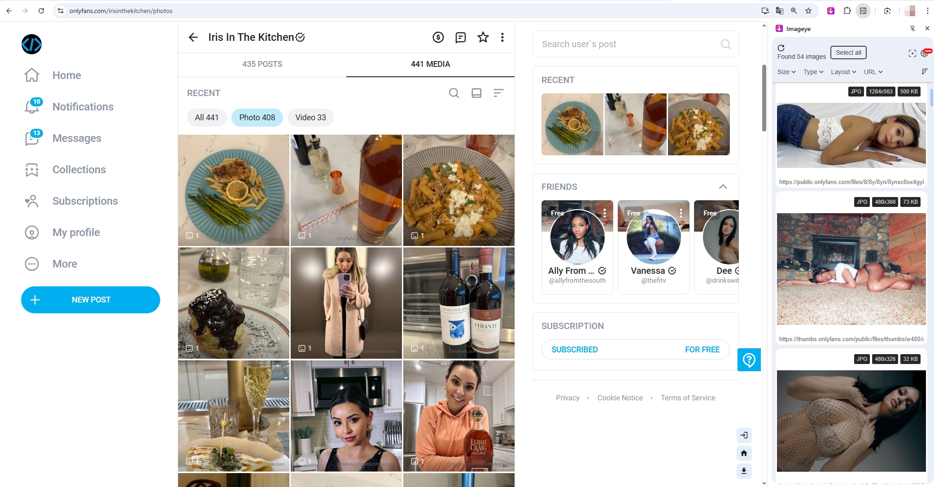Click the Imageye extension toolbar icon
Viewport: 934px width, 487px height.
(x=831, y=11)
